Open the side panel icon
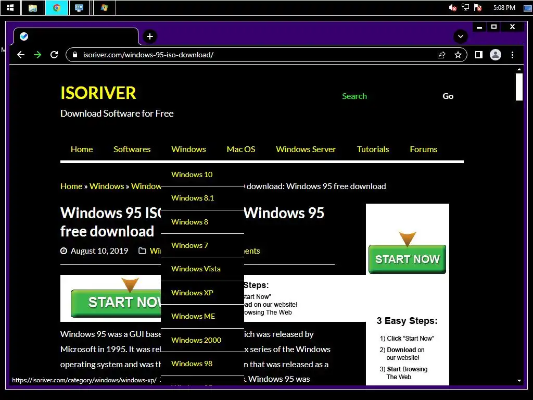Image resolution: width=533 pixels, height=400 pixels. click(x=479, y=55)
